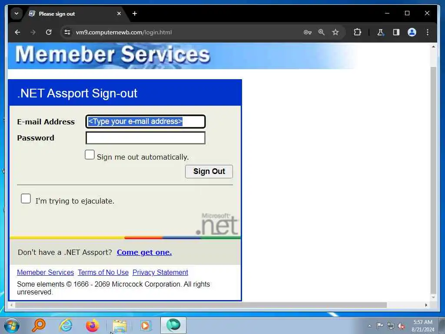Open the taskbar clock showing 5:57 AM
This screenshot has width=445, height=334.
(423, 326)
